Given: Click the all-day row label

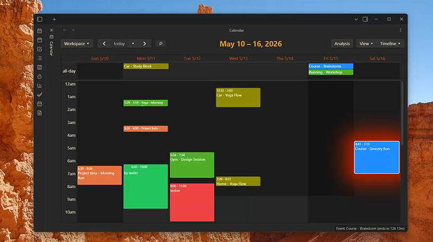Looking at the screenshot, I should (x=69, y=71).
